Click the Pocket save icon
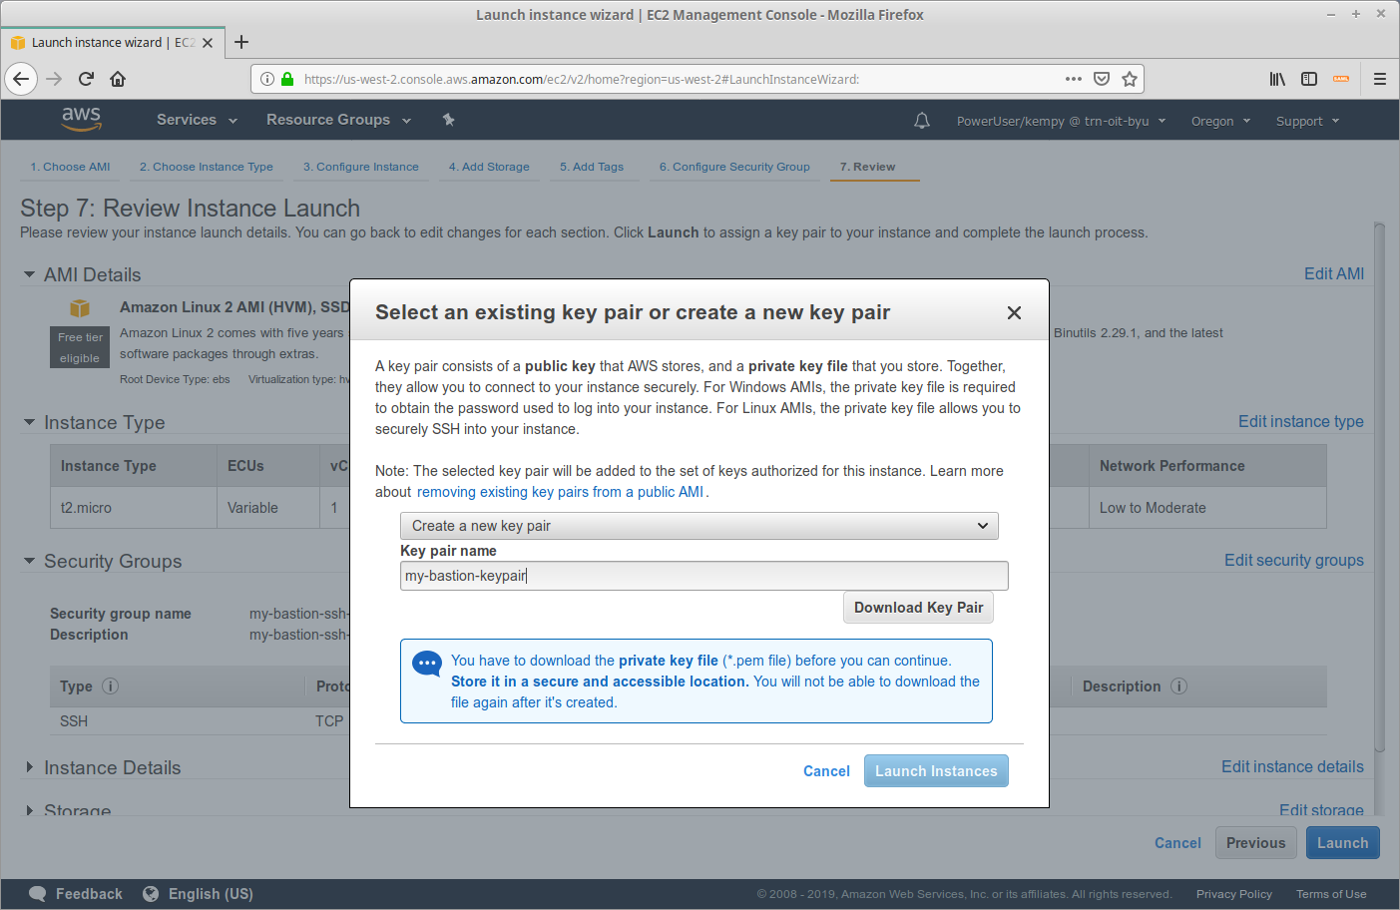This screenshot has height=910, width=1400. point(1102,79)
